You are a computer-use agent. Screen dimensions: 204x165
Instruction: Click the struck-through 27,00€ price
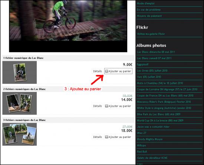point(127,126)
